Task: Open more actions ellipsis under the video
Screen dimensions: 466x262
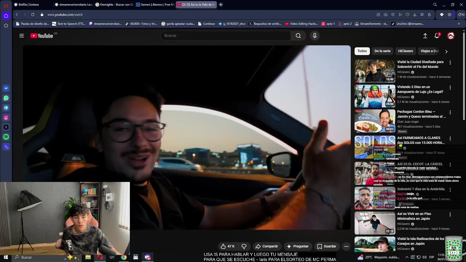Action: 346,246
